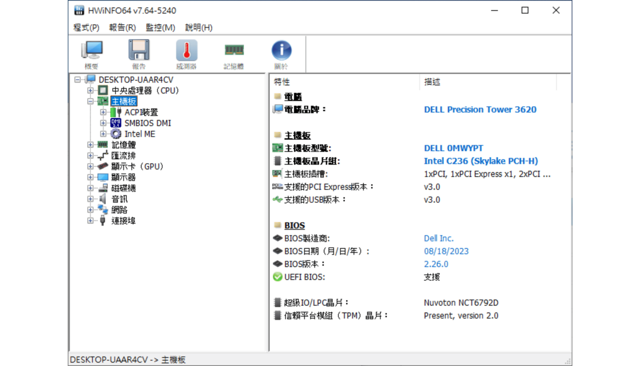
Task: Click the Intel C236 chipset value text
Action: 481,161
